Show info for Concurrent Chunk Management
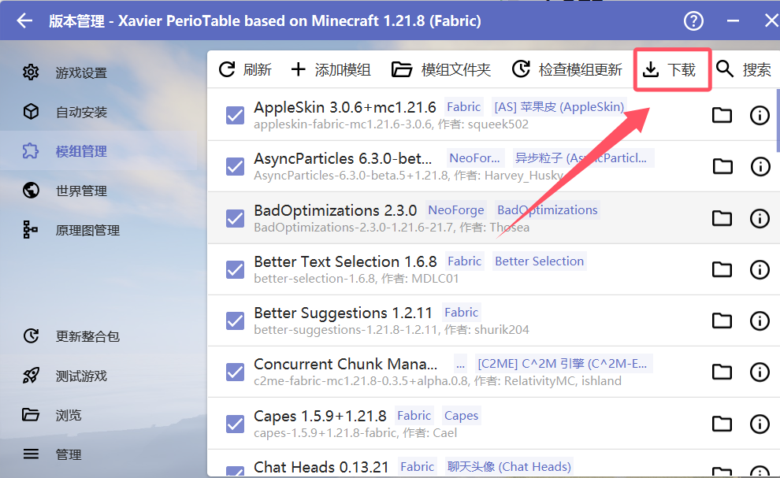The height and width of the screenshot is (478, 780). (760, 372)
